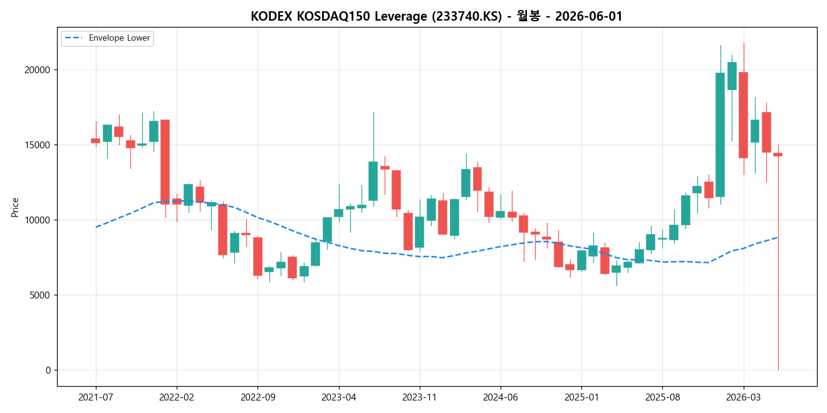The image size is (827, 413).
Task: Click the 2023-04 x-axis label
Action: pos(338,397)
